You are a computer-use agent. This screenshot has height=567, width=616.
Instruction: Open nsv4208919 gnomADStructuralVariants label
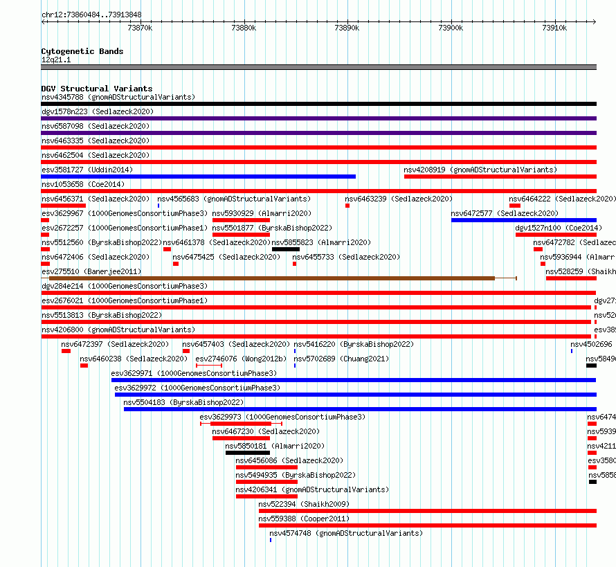pyautogui.click(x=480, y=170)
